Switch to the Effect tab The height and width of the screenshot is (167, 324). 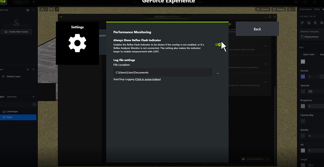pos(317,9)
